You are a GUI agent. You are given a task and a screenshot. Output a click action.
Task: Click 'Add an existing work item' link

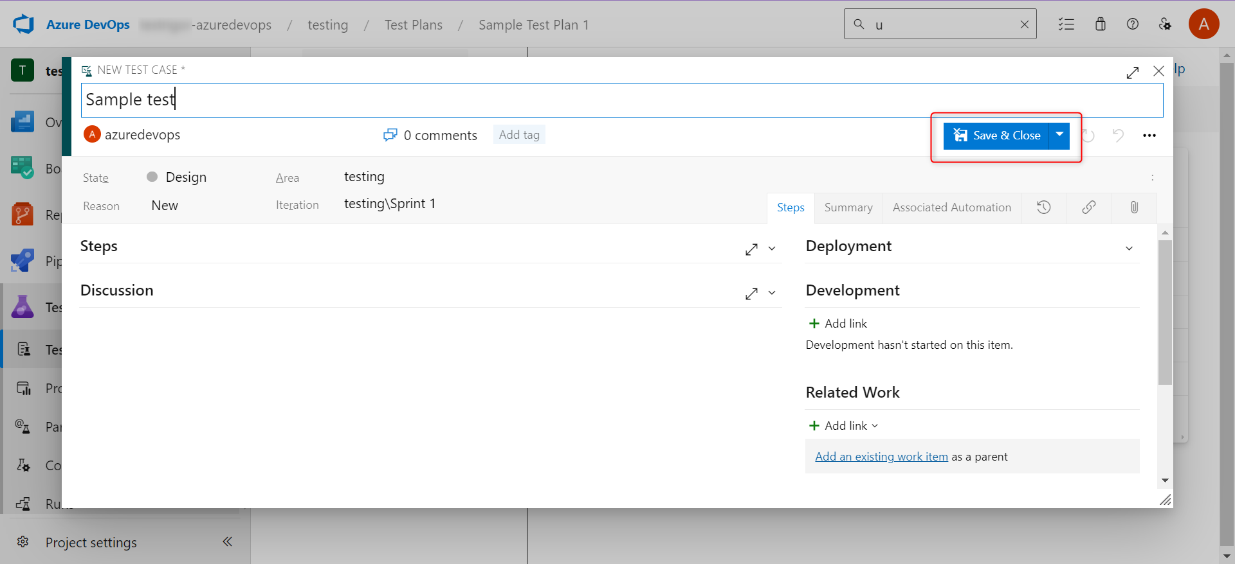point(881,457)
